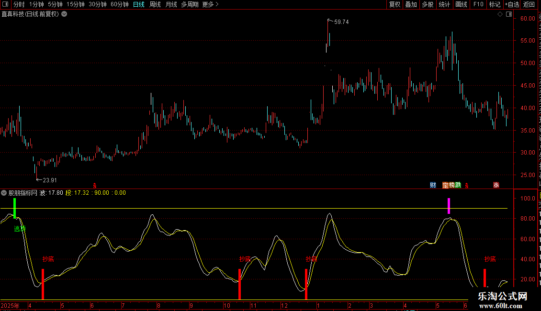541x311 pixels.
Task: Switch to 日线 daily chart
Action: pos(139,4)
